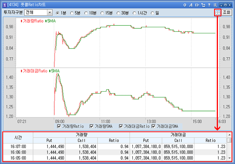Viewport: 235px width, 164px height.
Task: Click the list menu icon in title bar
Action: click(215, 5)
